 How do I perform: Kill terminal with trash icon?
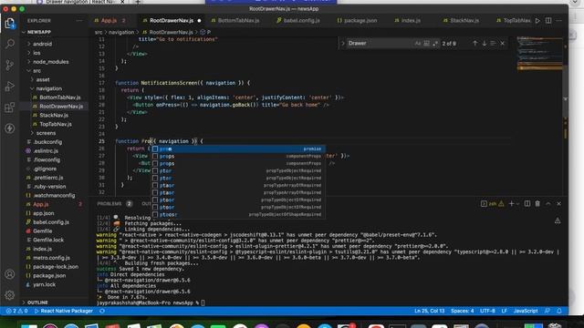(x=537, y=204)
